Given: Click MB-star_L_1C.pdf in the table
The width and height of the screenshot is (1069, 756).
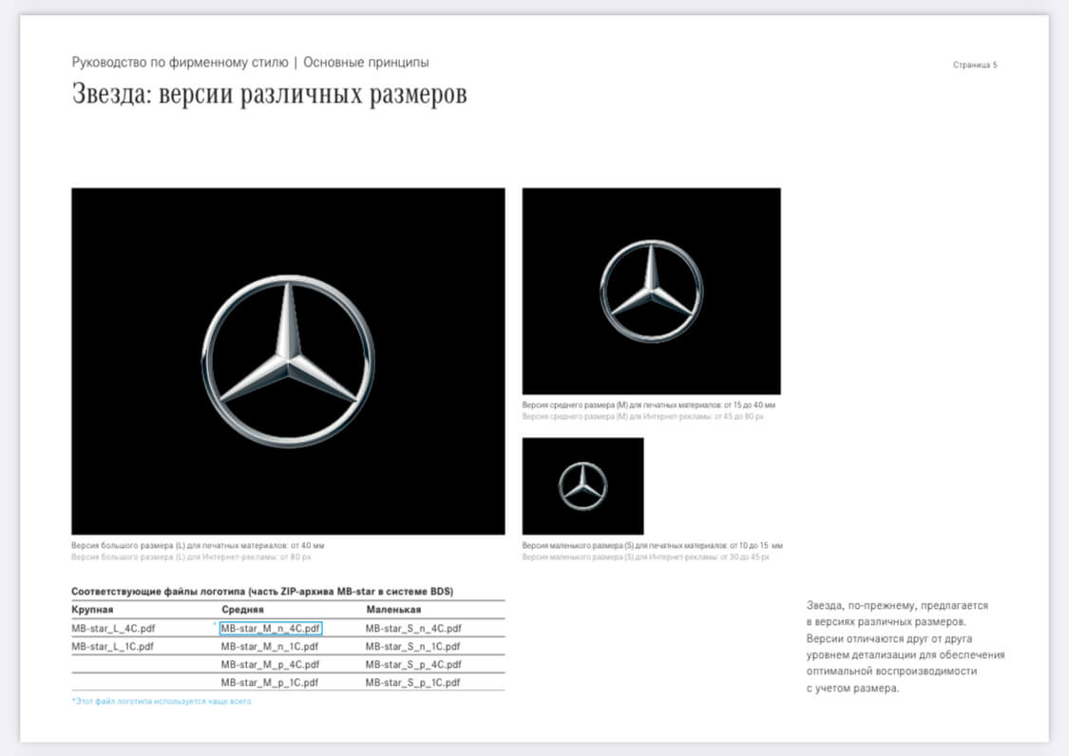Looking at the screenshot, I should pyautogui.click(x=112, y=646).
